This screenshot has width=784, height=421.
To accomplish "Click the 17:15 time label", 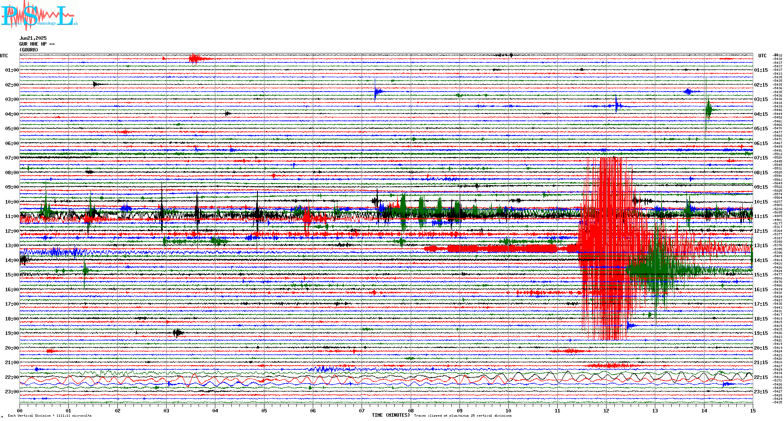I will point(761,304).
